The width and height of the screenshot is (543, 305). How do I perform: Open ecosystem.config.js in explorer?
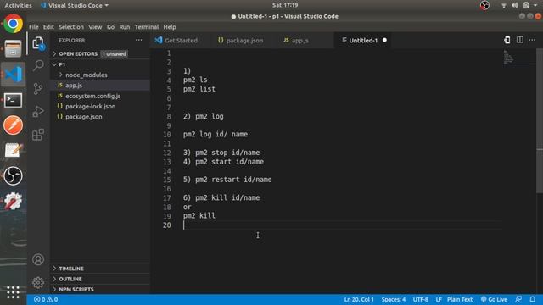[x=92, y=96]
